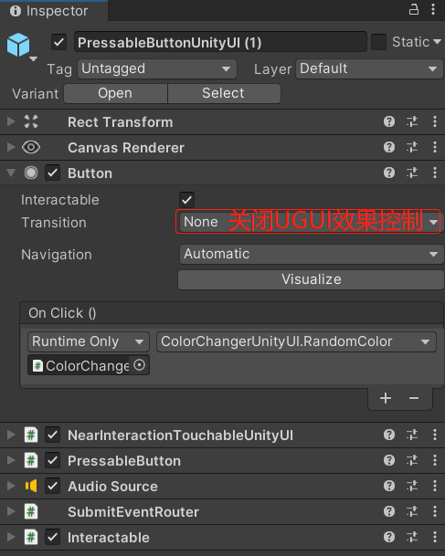Click the GameObject name input field

220,43
